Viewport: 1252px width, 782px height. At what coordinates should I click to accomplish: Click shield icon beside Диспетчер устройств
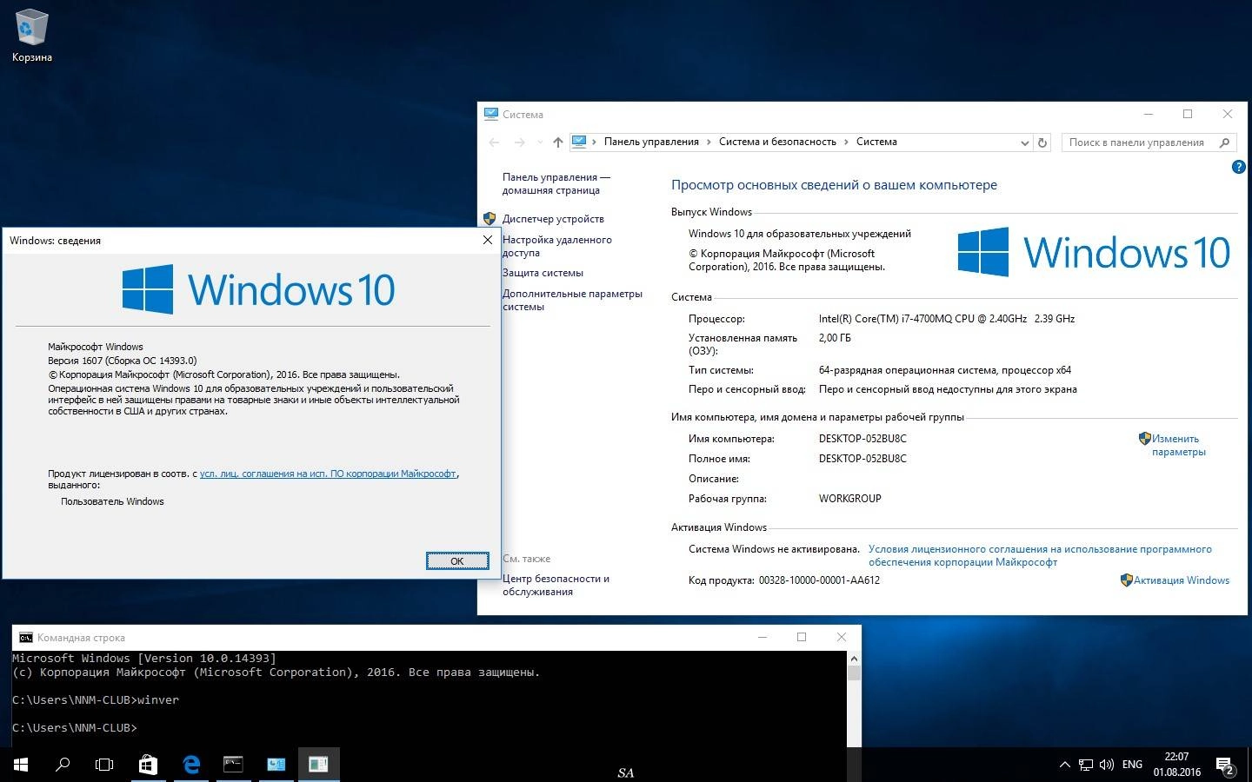point(489,219)
